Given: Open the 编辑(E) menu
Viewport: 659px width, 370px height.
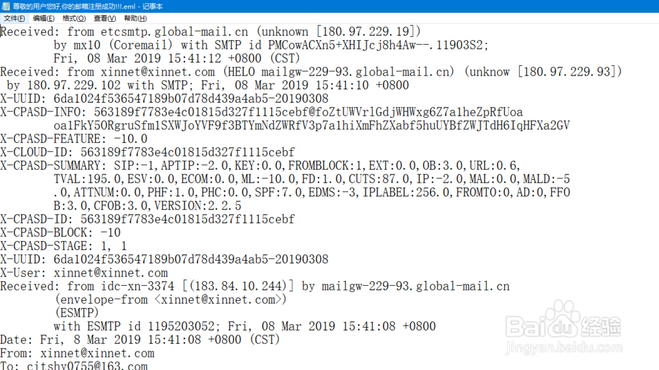Looking at the screenshot, I should tap(43, 18).
